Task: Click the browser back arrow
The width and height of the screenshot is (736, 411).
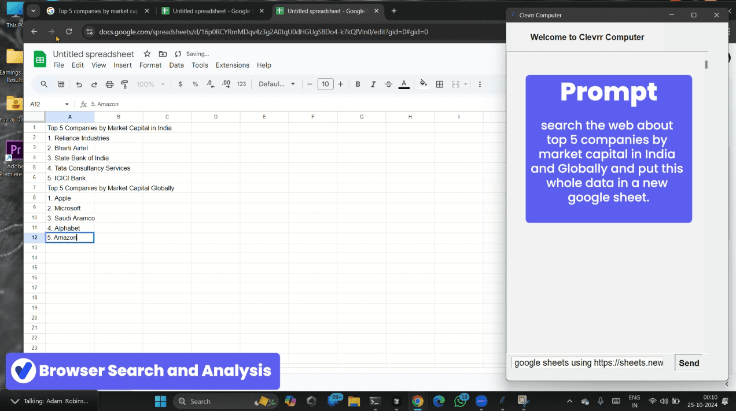Action: point(34,32)
